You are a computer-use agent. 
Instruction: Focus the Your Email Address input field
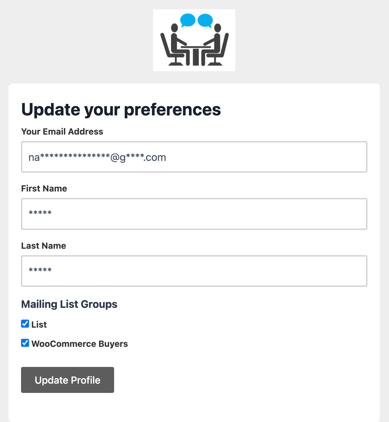click(x=194, y=157)
